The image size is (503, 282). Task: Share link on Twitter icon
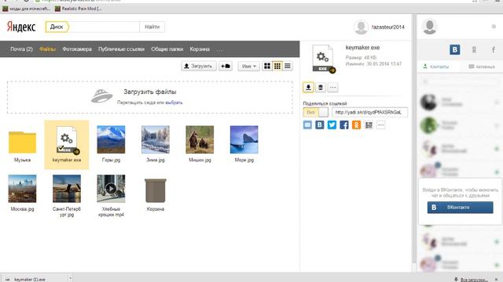332,125
